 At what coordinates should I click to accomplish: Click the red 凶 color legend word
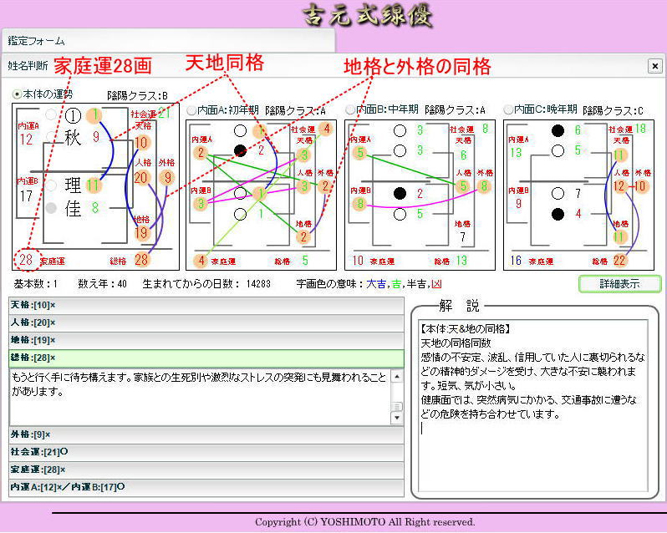coord(437,284)
